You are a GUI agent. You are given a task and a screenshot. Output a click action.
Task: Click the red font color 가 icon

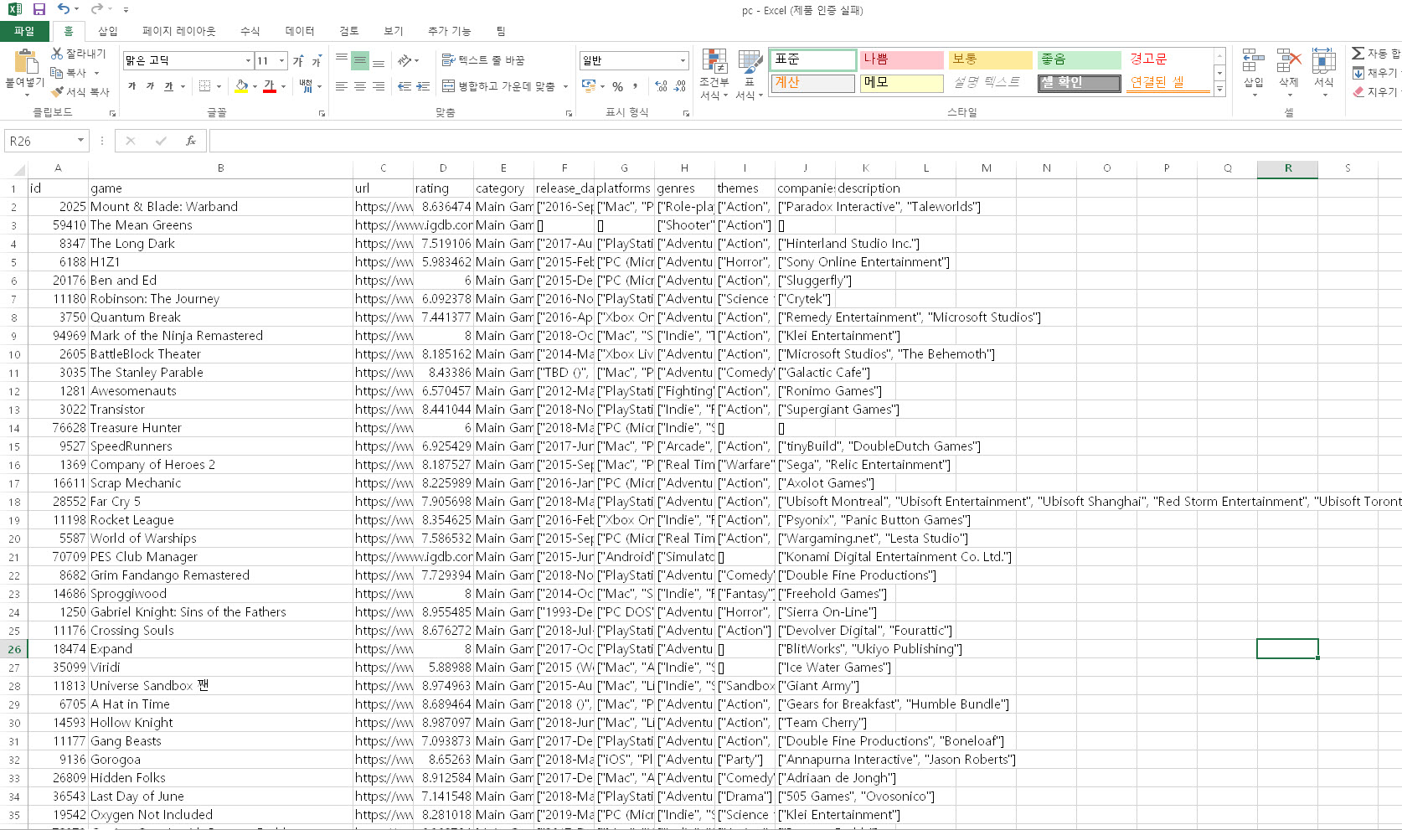[x=270, y=86]
